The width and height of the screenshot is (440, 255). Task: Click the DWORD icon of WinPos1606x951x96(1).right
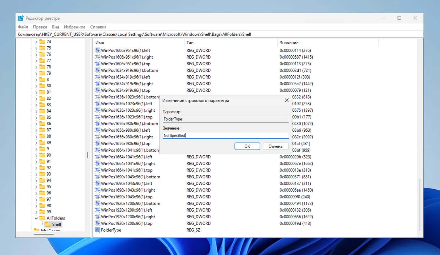pyautogui.click(x=97, y=57)
